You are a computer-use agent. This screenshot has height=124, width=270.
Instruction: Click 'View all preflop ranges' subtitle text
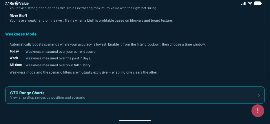pos(48,97)
